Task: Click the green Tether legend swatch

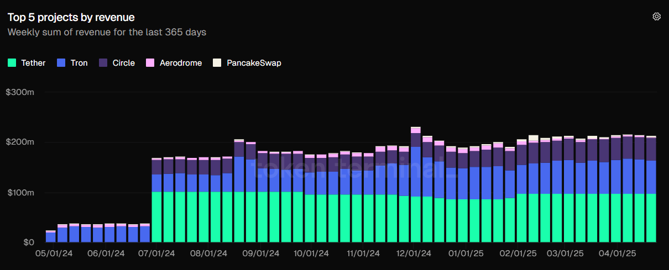Action: click(12, 63)
